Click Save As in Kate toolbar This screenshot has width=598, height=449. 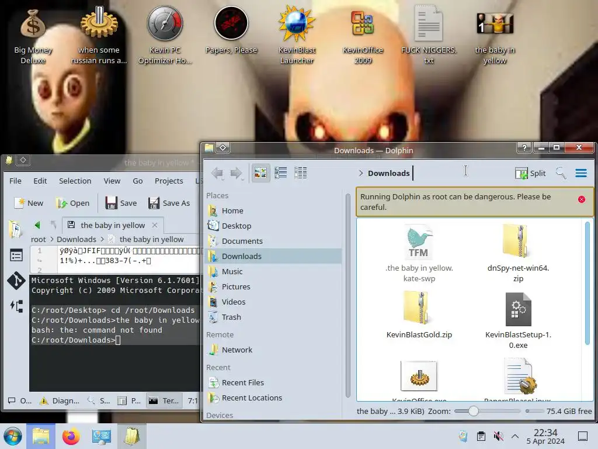click(169, 203)
